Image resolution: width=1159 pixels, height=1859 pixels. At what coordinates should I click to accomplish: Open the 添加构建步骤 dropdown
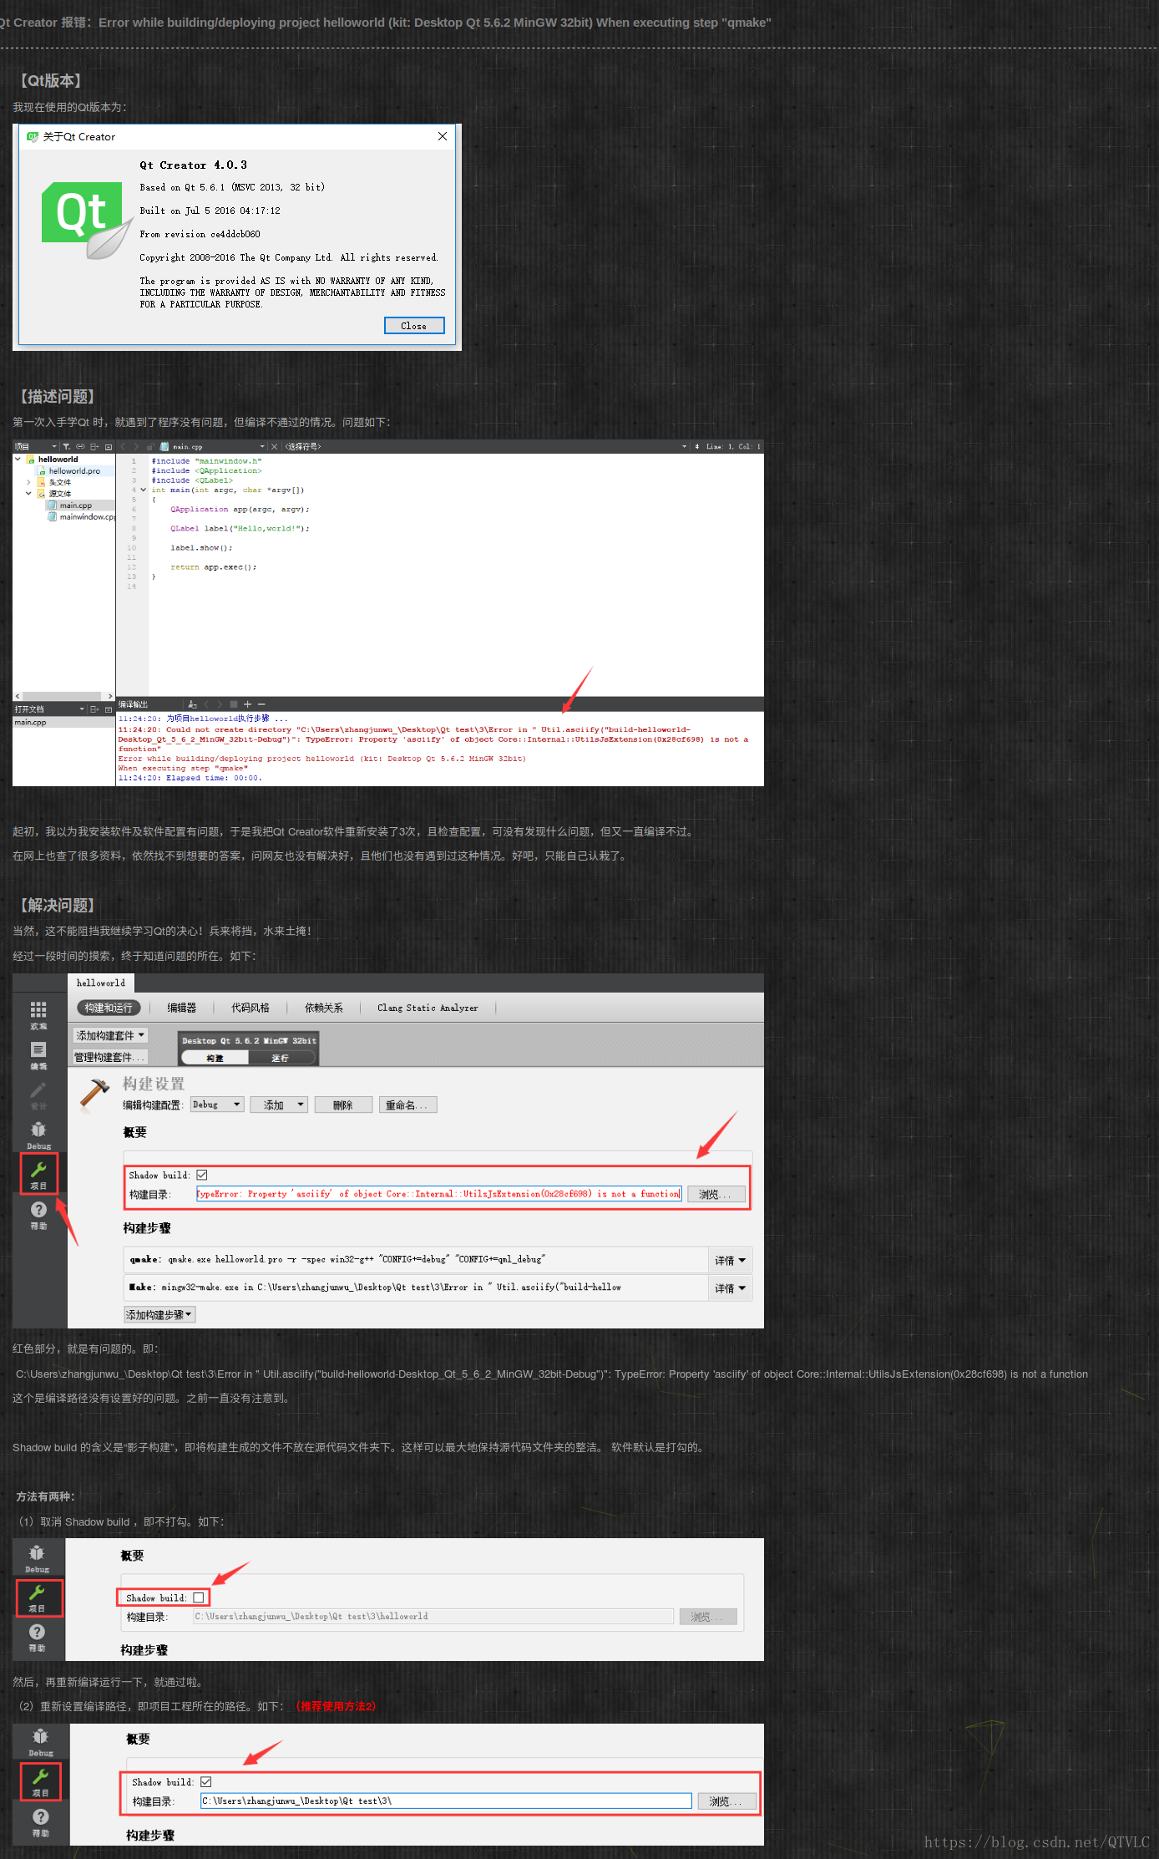click(159, 1314)
